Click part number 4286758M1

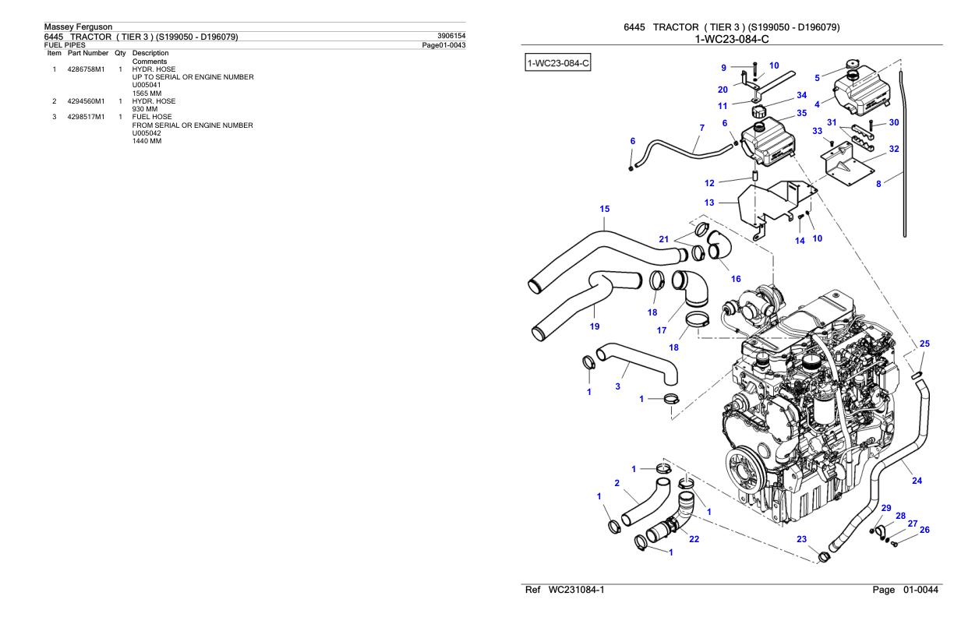tap(85, 69)
